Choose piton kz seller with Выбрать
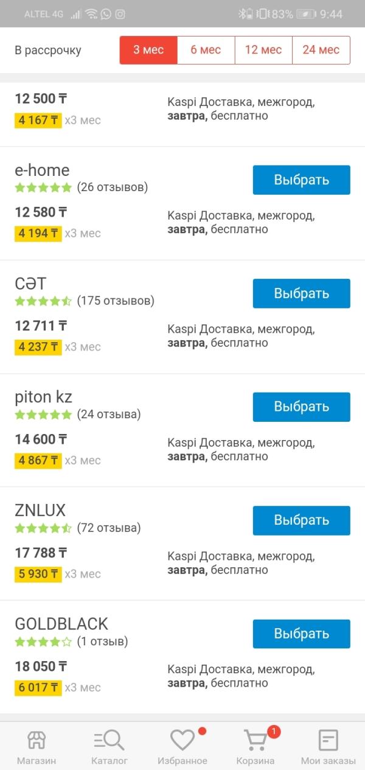This screenshot has height=770, width=365. [x=302, y=407]
